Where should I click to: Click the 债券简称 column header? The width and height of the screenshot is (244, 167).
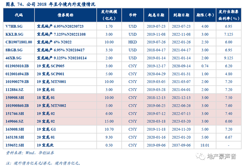click(66, 15)
